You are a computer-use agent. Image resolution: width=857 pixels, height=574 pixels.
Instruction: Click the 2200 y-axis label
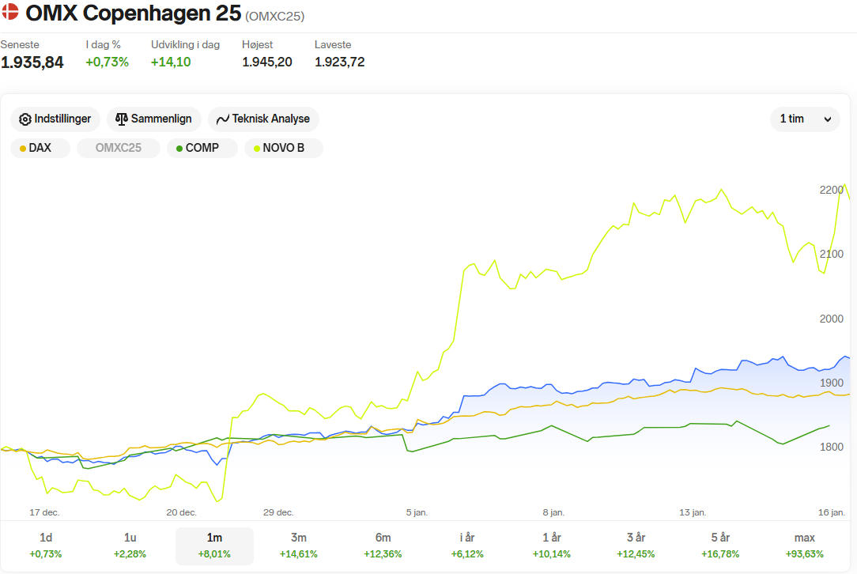pos(832,191)
